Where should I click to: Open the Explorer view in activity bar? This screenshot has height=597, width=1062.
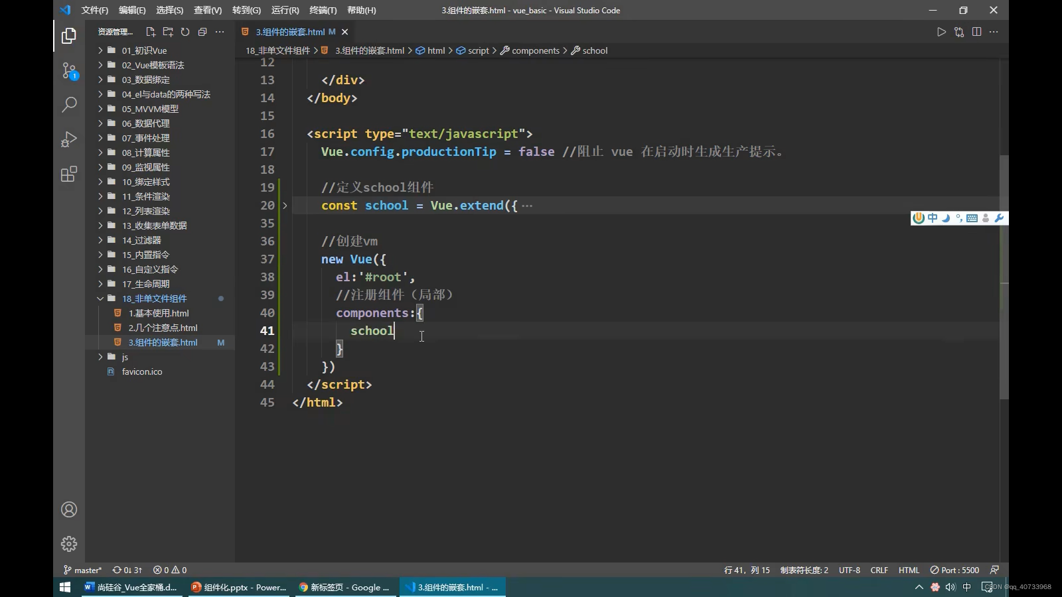coord(69,35)
